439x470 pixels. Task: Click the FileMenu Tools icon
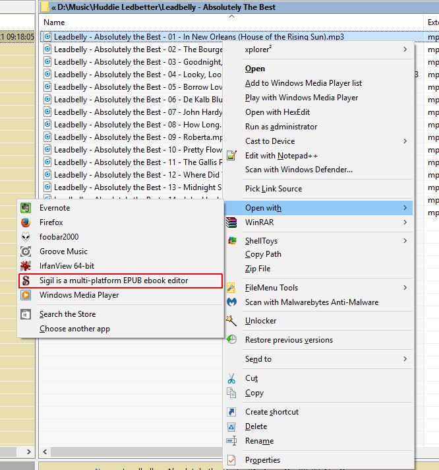231,287
